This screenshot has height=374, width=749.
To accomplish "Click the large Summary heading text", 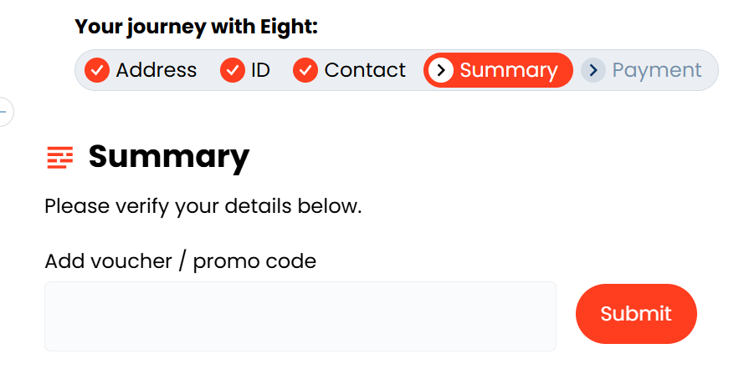I will coord(169,157).
